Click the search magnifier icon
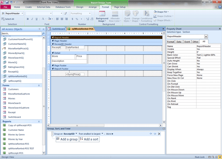This screenshot has height=159, width=222. click(43, 33)
